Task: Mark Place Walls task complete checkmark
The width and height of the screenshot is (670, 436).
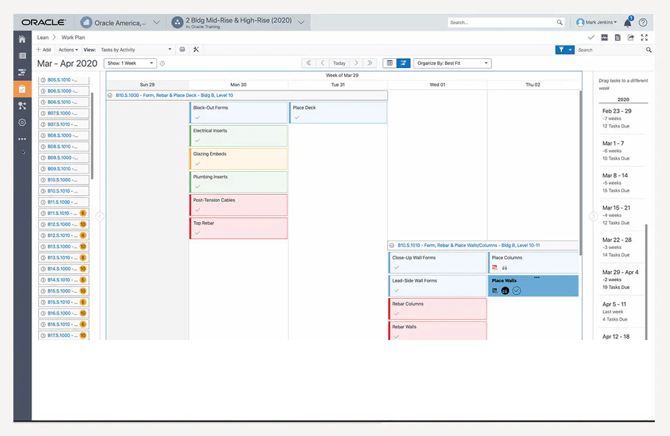Action: (516, 291)
